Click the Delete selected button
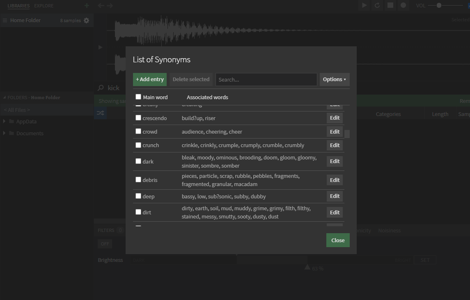The height and width of the screenshot is (300, 470). coord(191,80)
